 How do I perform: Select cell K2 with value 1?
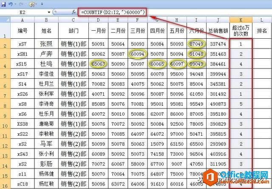tap(241, 44)
